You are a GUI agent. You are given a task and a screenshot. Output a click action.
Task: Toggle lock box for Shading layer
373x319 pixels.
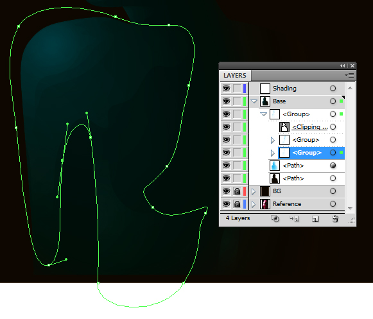[x=237, y=88]
